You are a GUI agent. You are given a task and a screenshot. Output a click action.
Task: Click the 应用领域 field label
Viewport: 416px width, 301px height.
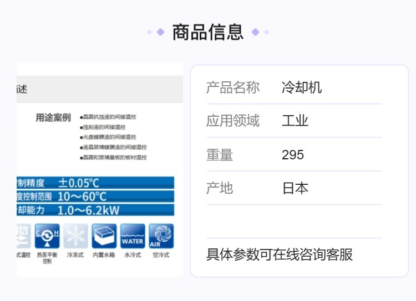232,121
